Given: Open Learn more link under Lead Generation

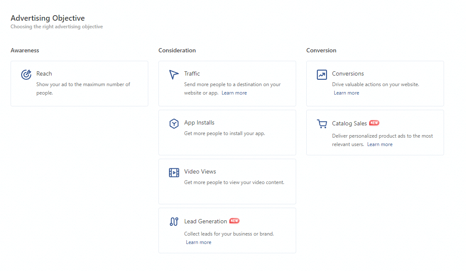Looking at the screenshot, I should pos(199,242).
